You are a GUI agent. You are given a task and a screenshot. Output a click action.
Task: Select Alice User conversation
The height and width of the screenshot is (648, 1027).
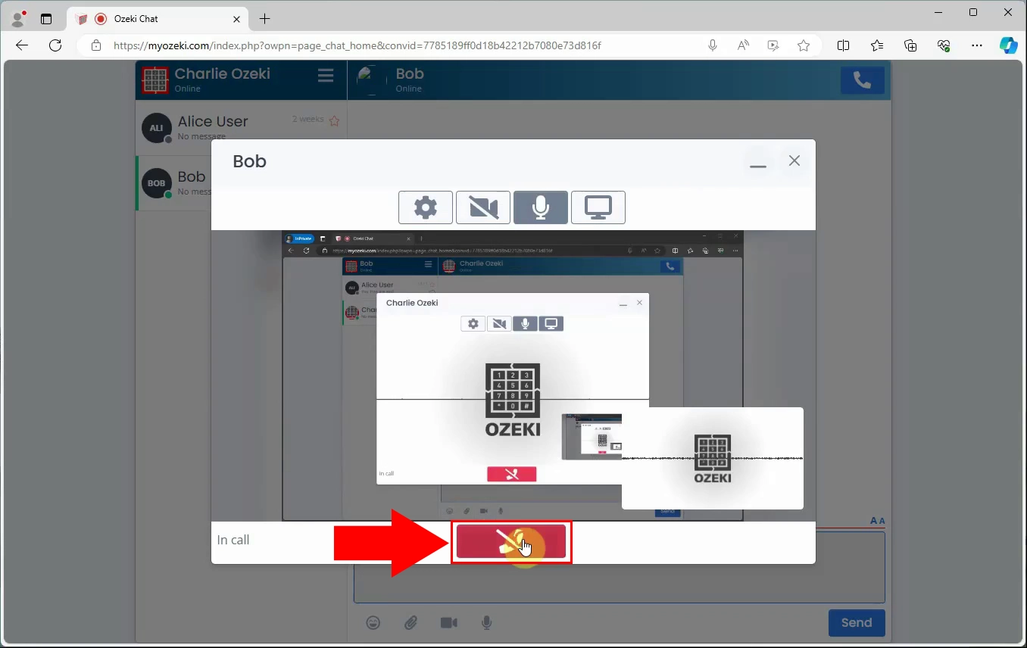coord(241,127)
